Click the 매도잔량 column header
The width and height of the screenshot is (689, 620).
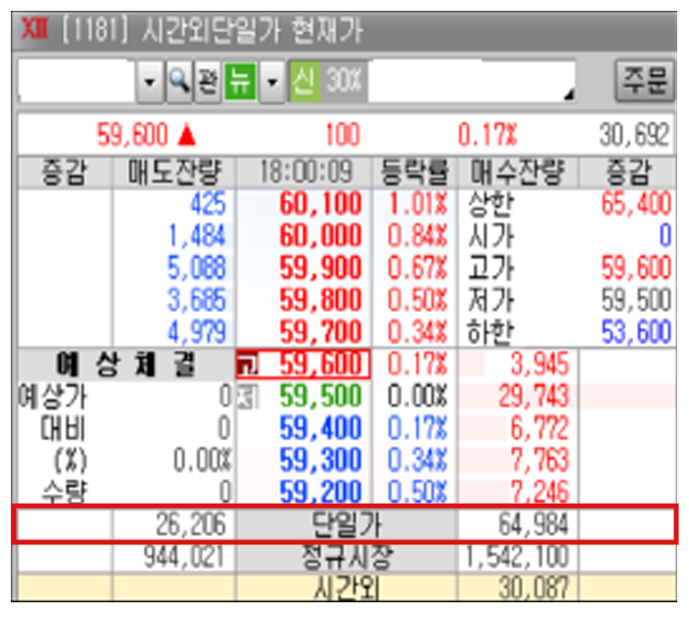click(x=174, y=172)
